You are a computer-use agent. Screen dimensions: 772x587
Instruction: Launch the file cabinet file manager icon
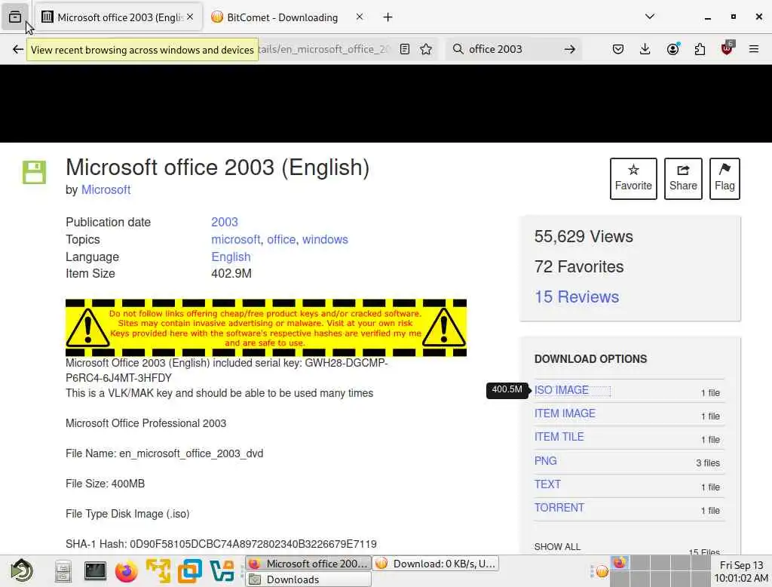coord(63,571)
